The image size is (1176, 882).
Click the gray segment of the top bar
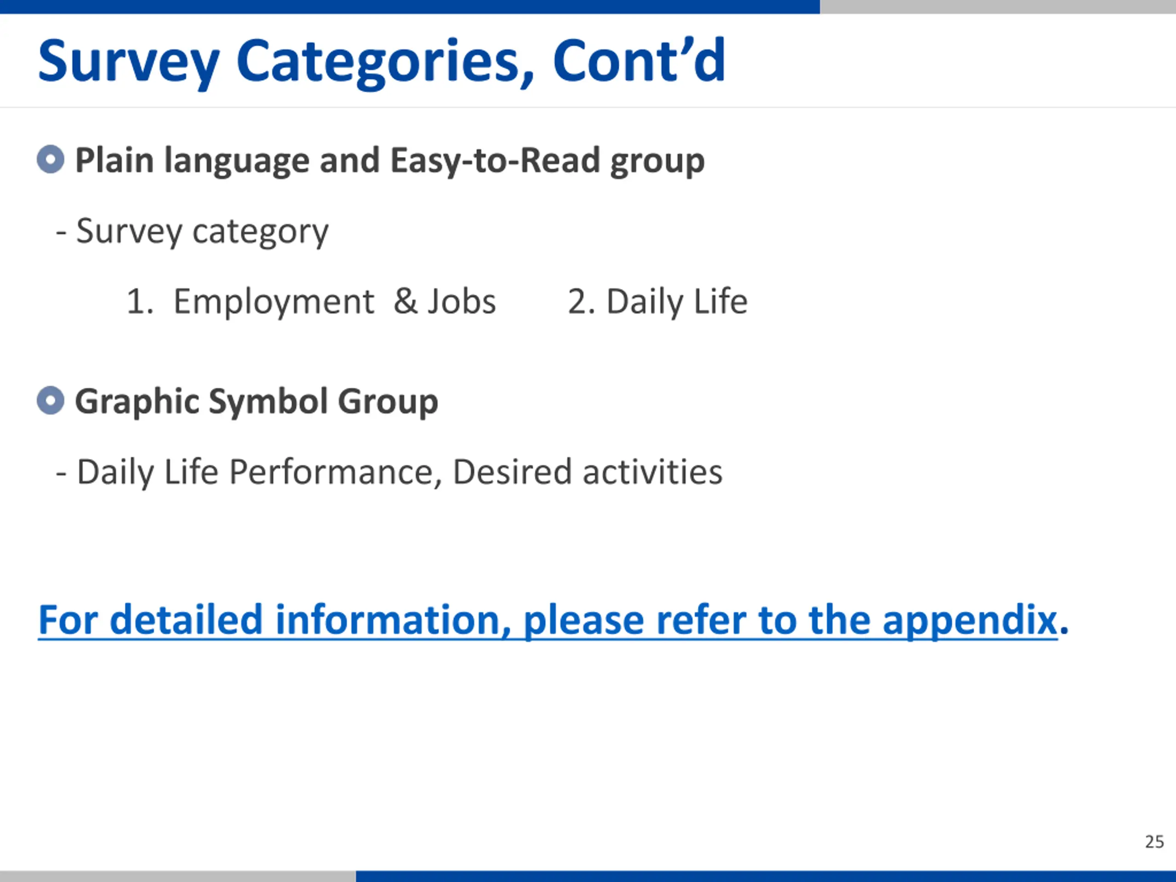[997, 6]
